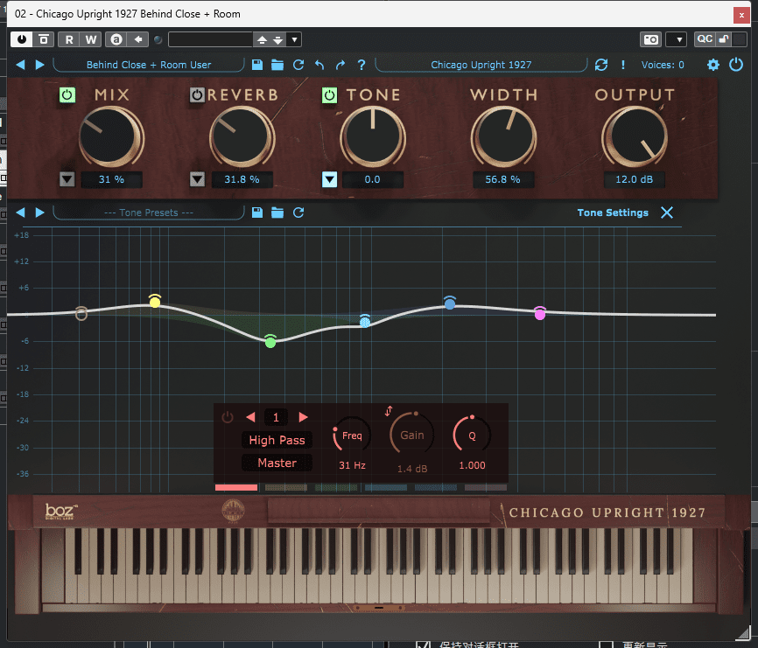Open dropdown next to the camera icon
This screenshot has width=758, height=648.
pos(677,39)
